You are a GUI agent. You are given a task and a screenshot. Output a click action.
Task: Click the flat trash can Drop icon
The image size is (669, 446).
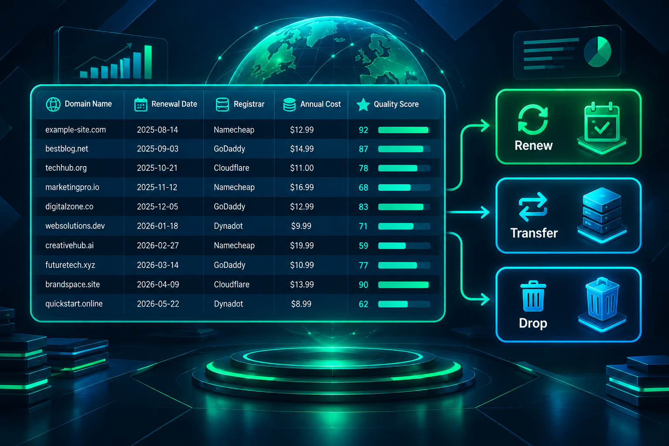pyautogui.click(x=533, y=296)
